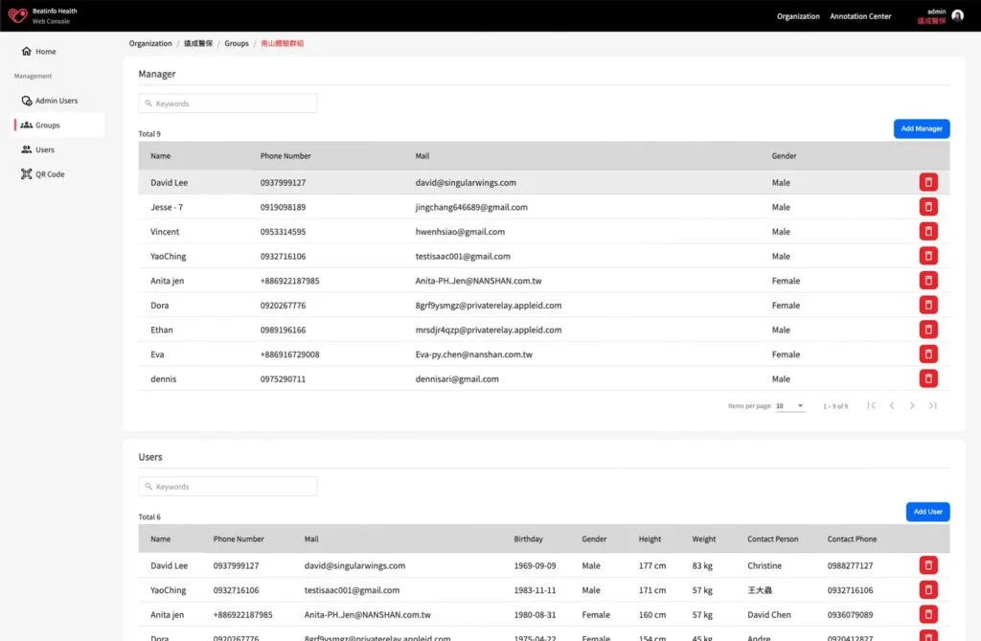Click the Add Manager button
Screen dimensions: 981x641
tap(921, 128)
